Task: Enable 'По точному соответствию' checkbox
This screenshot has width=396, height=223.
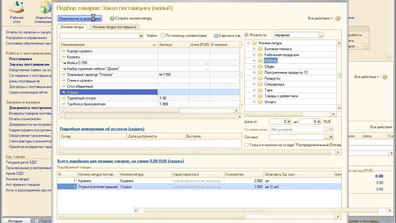Action: 163,36
